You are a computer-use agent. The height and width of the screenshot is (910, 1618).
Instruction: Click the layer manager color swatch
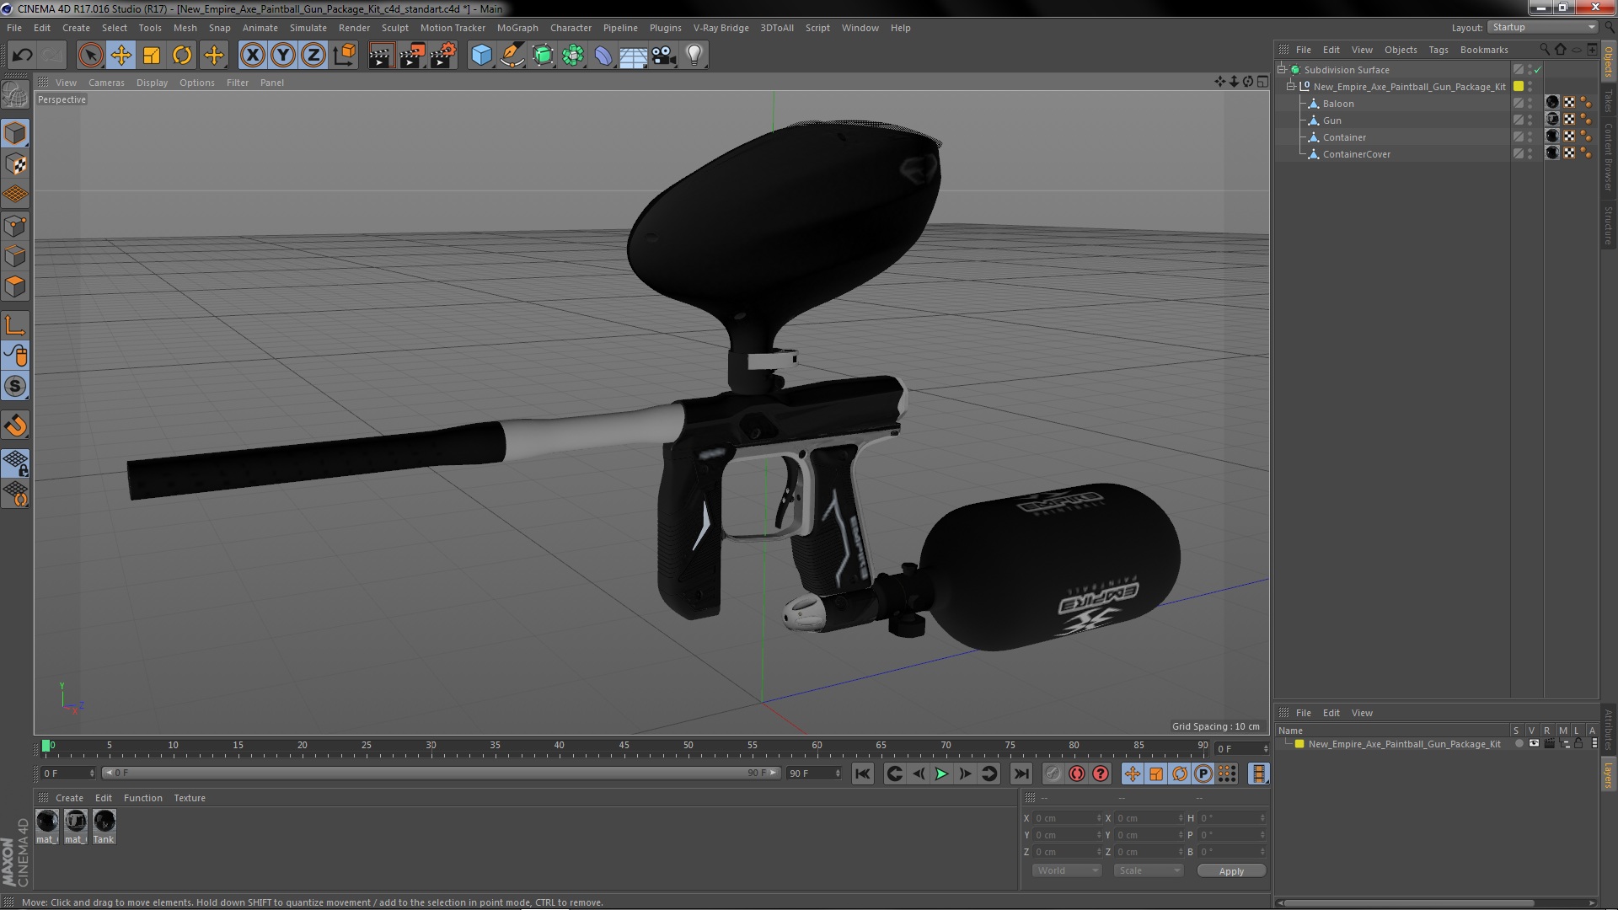coord(1299,744)
